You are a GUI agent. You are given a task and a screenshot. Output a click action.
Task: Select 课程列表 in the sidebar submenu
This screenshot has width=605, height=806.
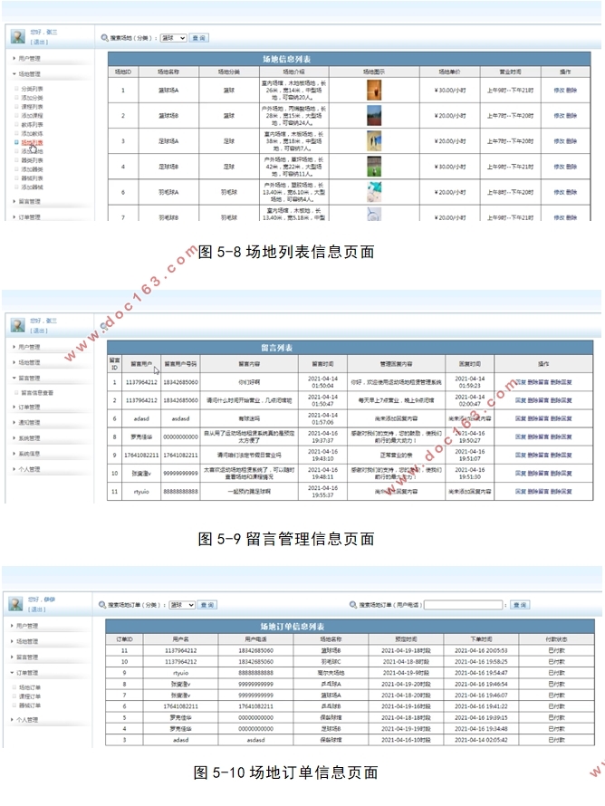click(32, 107)
